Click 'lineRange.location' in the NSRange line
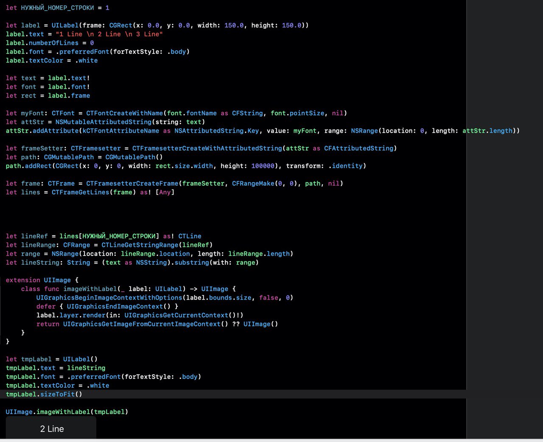543x442 pixels. pyautogui.click(x=155, y=254)
